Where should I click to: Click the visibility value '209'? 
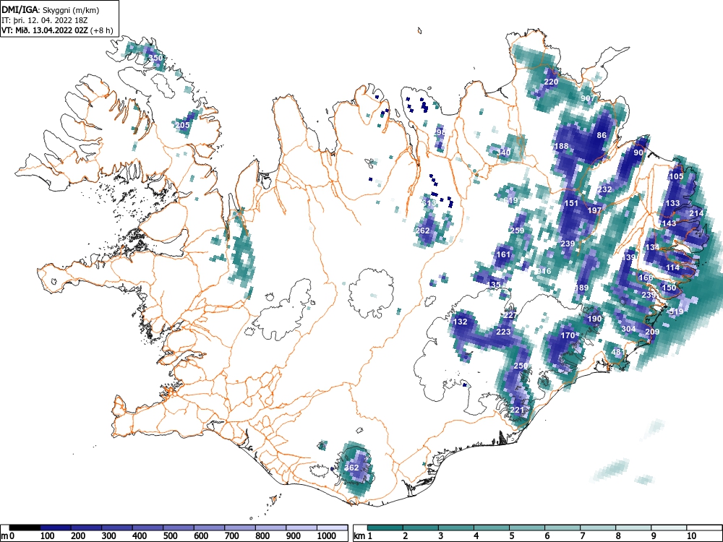[652, 332]
